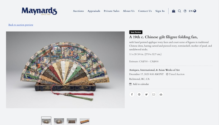Click the search magnifier icon
The image size is (219, 125).
[x=180, y=11]
